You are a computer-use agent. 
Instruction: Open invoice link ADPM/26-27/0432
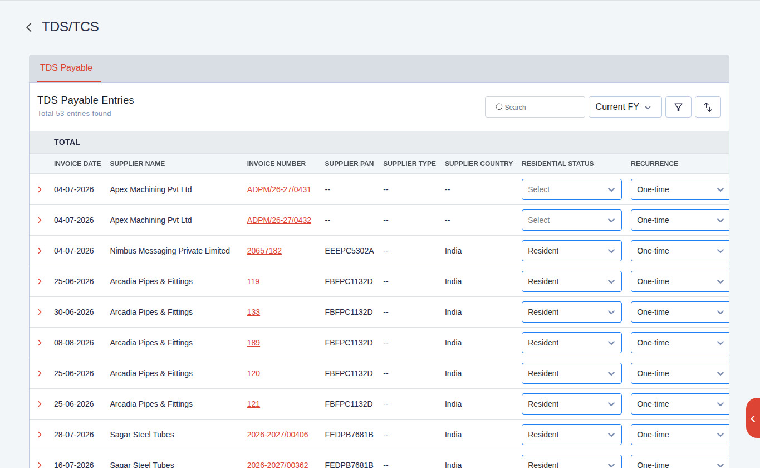tap(279, 220)
